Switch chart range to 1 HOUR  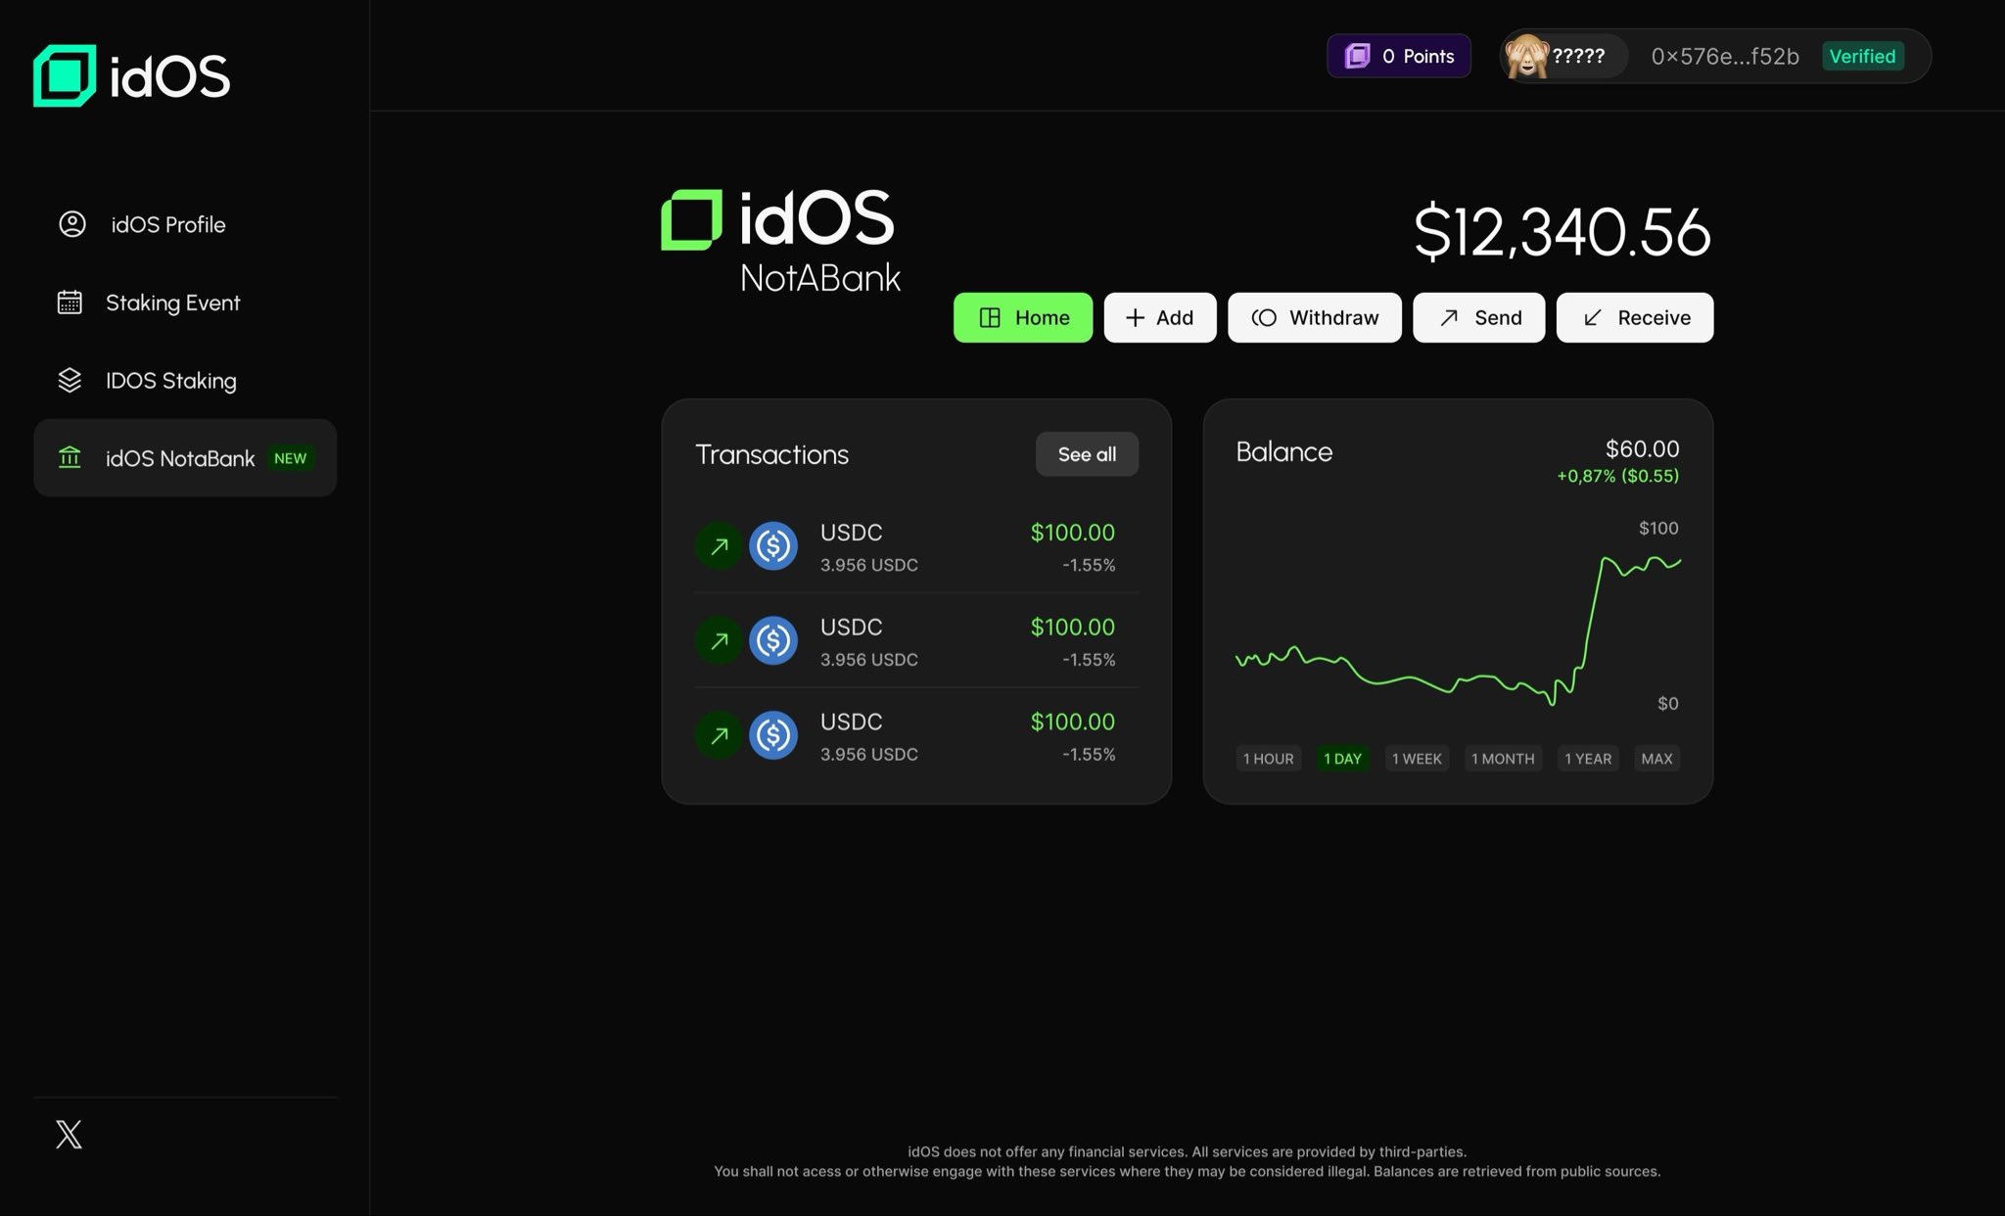click(1268, 758)
